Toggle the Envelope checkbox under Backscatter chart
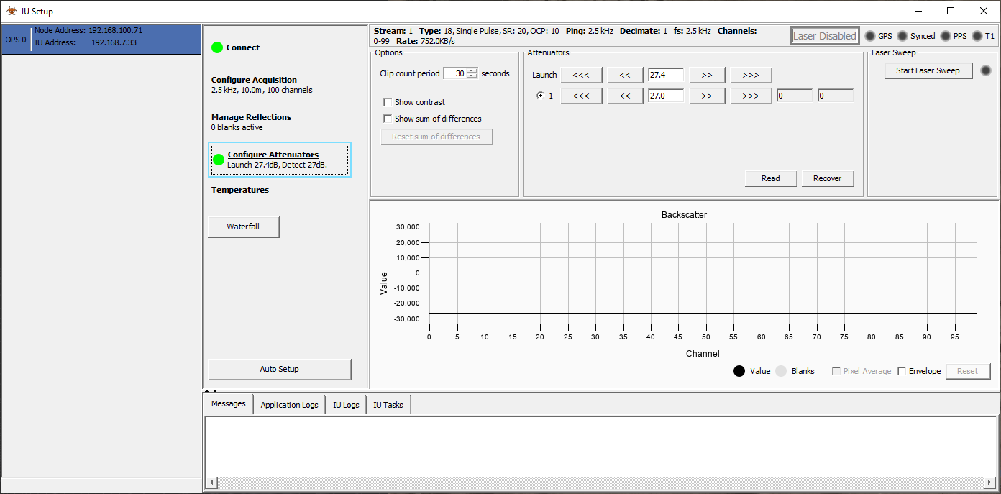Image resolution: width=1001 pixels, height=494 pixels. click(x=902, y=370)
